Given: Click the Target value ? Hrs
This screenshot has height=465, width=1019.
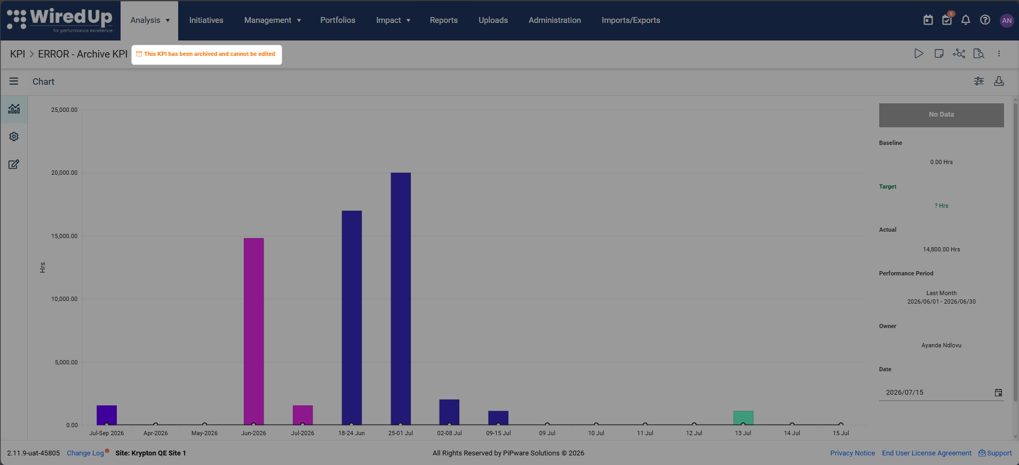Looking at the screenshot, I should 942,206.
